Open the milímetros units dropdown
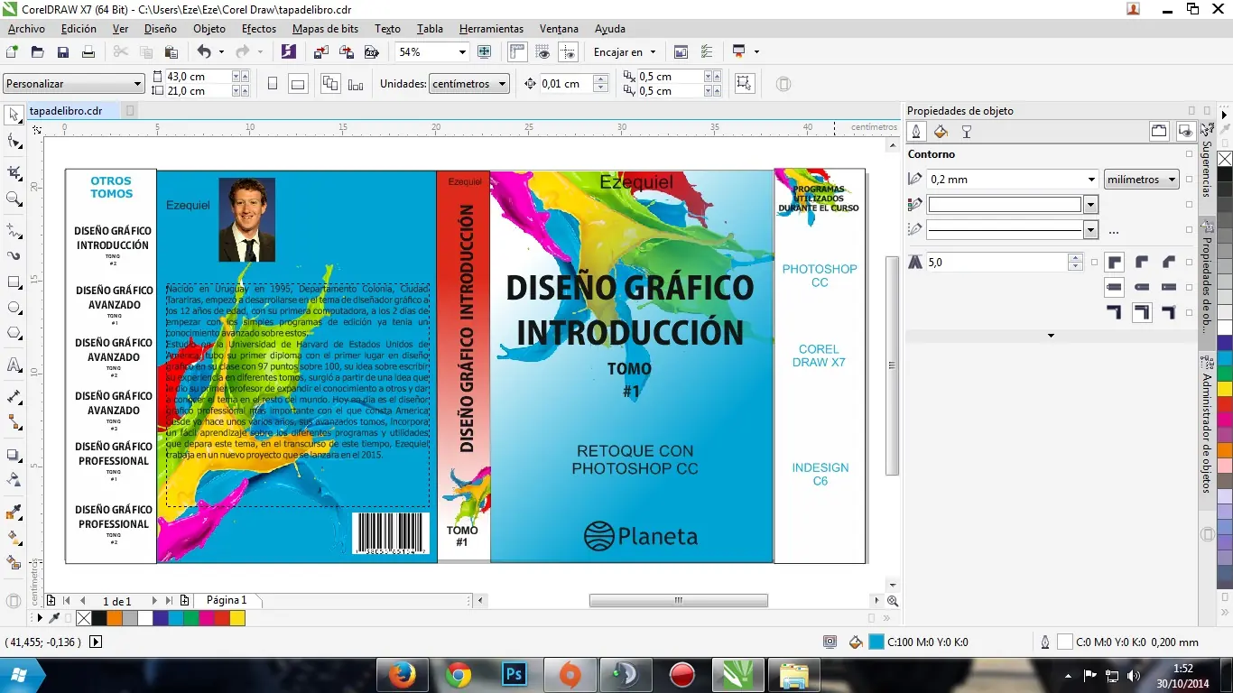 [1142, 180]
